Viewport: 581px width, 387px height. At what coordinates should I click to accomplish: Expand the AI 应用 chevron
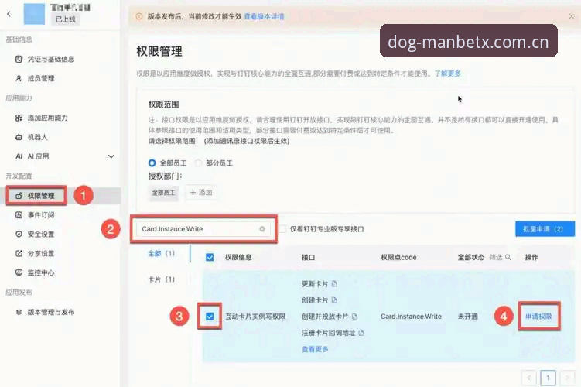point(111,156)
